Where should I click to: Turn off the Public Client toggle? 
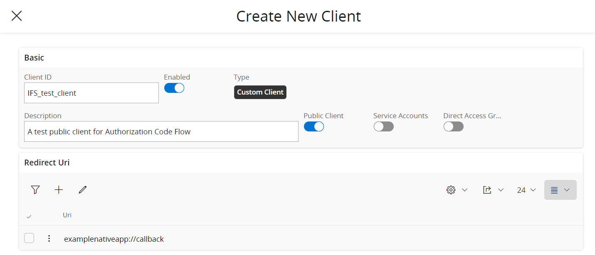(314, 126)
